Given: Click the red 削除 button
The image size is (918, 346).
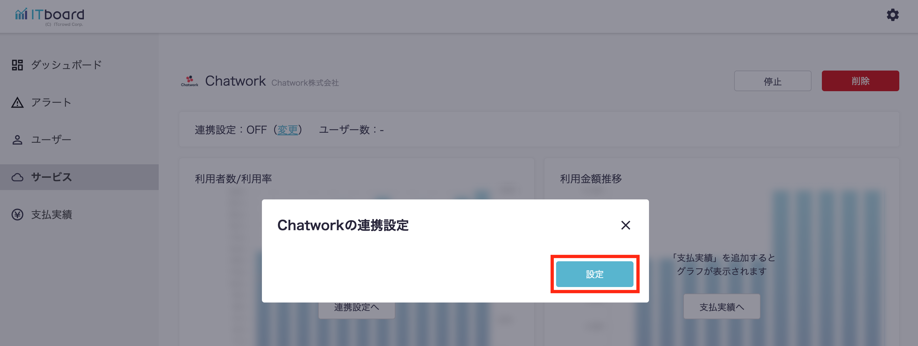Looking at the screenshot, I should (x=860, y=81).
